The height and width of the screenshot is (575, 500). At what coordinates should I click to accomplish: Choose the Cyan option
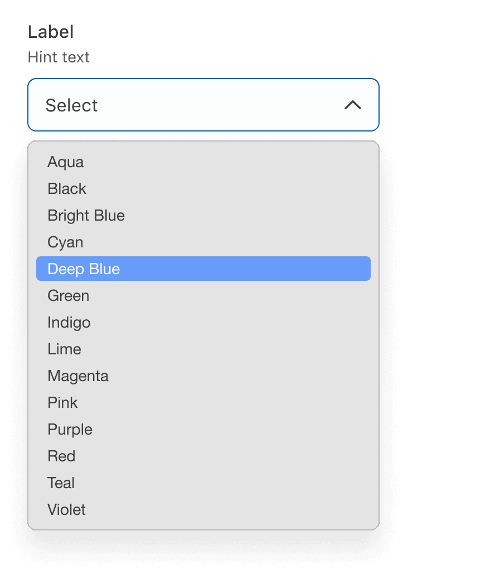pyautogui.click(x=65, y=242)
